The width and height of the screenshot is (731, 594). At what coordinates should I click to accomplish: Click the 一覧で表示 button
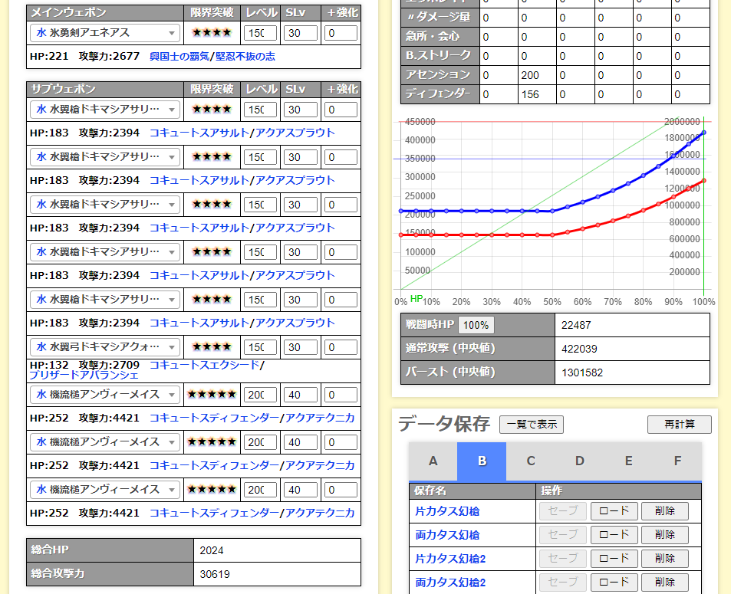tap(532, 425)
